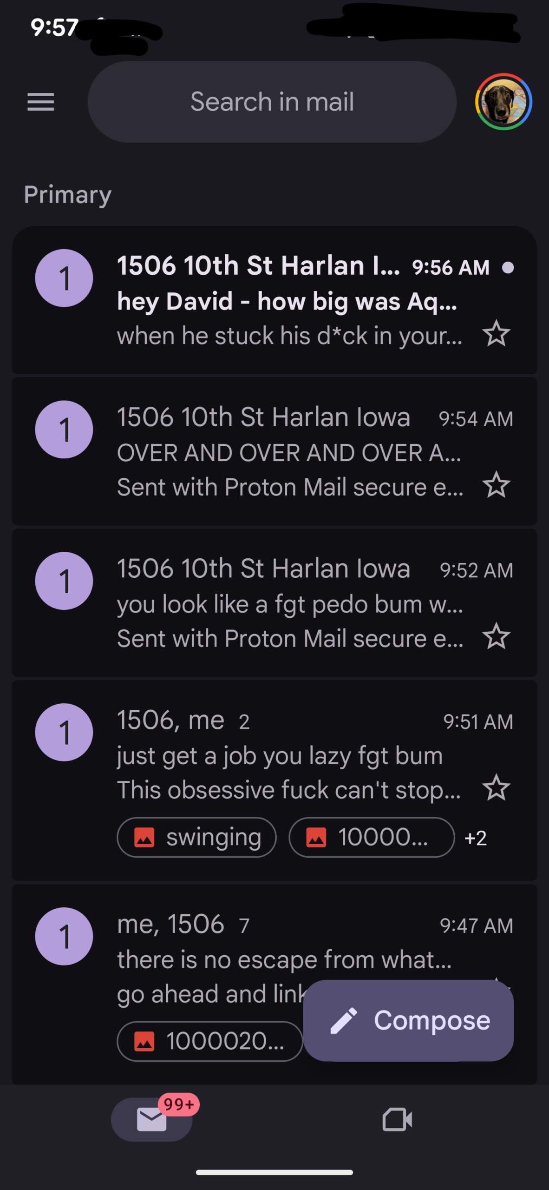
Task: Star the 9:52 AM email
Action: [496, 637]
